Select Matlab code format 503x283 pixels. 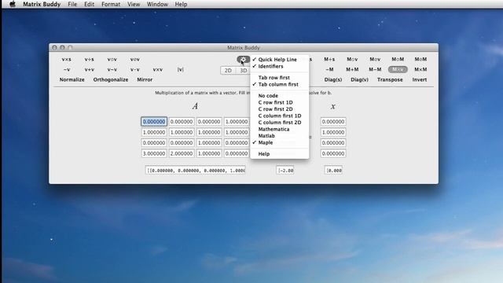(280, 136)
